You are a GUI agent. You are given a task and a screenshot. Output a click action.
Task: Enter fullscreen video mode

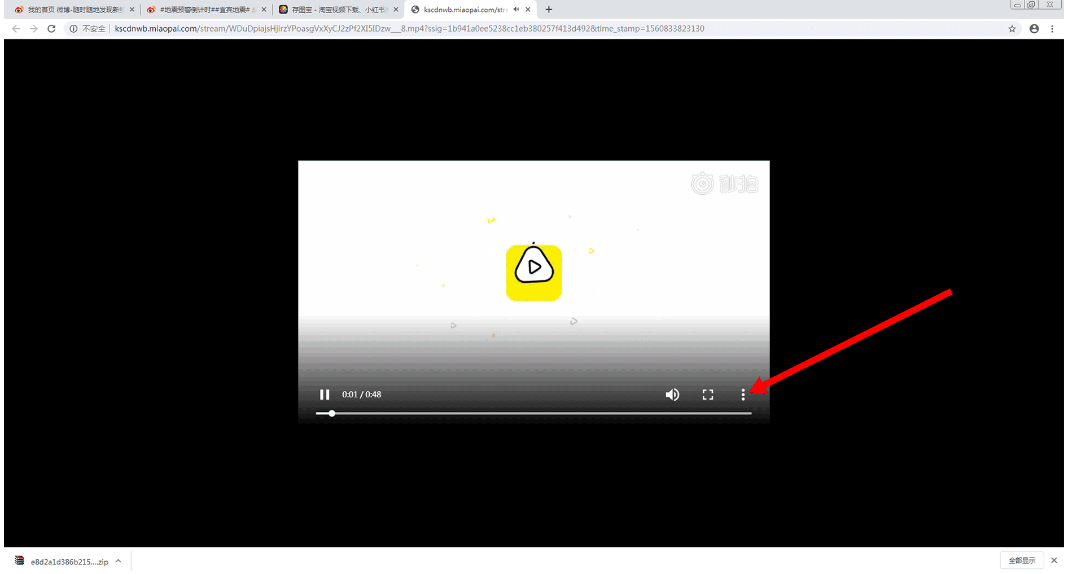coord(707,395)
